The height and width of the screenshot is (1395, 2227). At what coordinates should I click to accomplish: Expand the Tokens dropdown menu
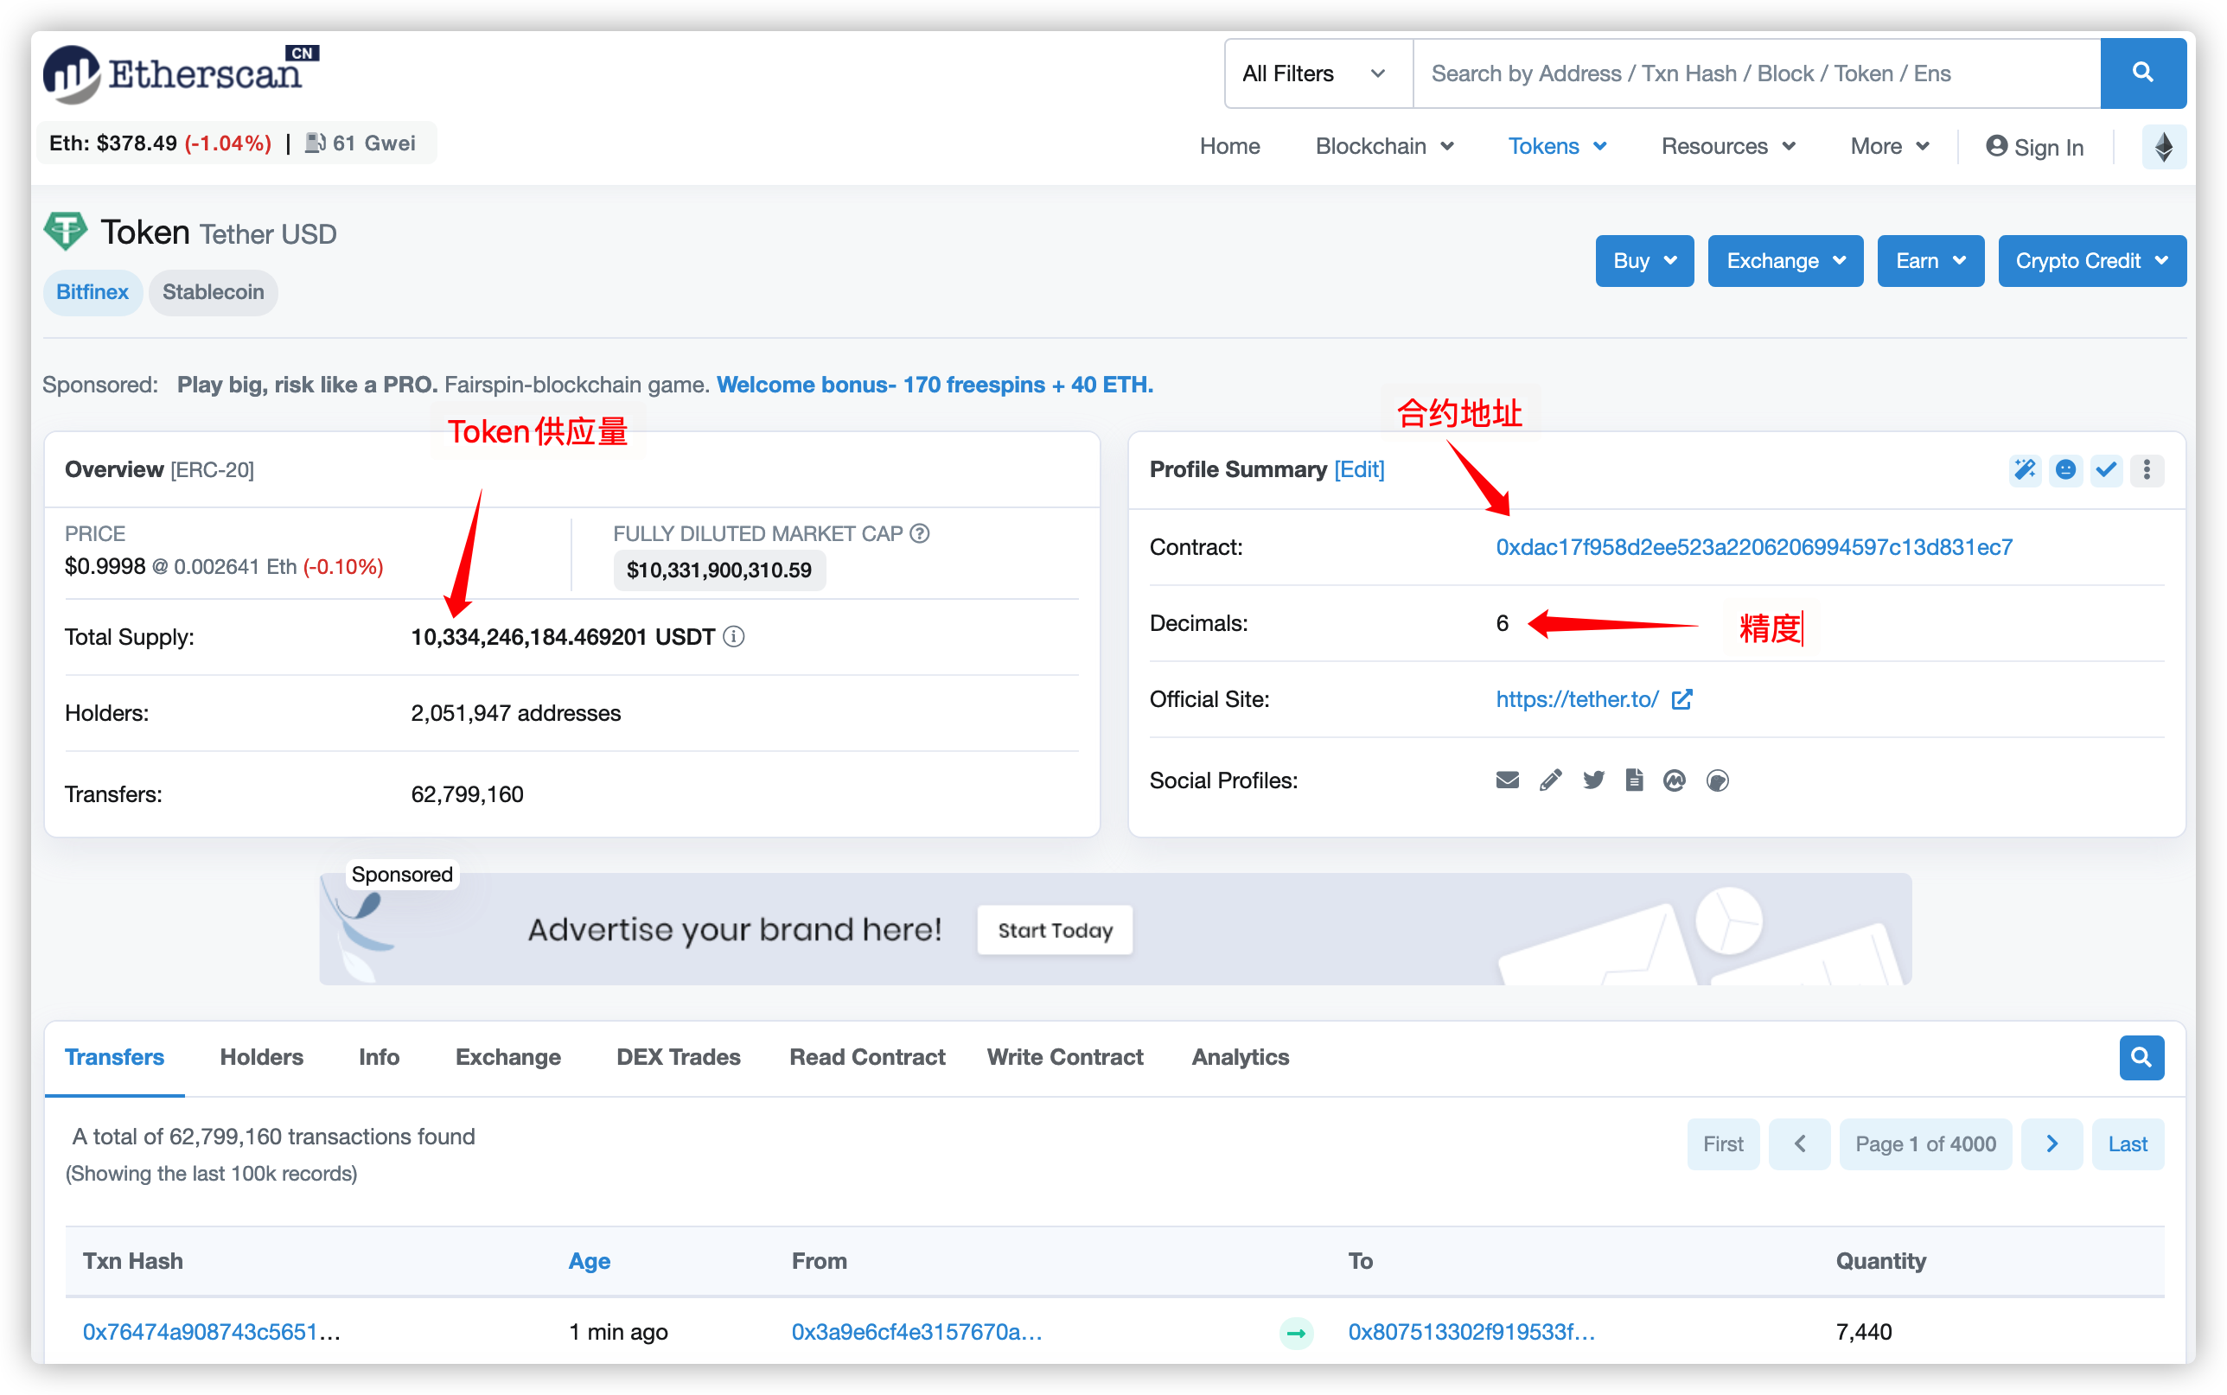[x=1557, y=144]
